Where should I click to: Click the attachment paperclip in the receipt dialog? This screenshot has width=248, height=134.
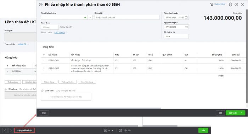42,91
